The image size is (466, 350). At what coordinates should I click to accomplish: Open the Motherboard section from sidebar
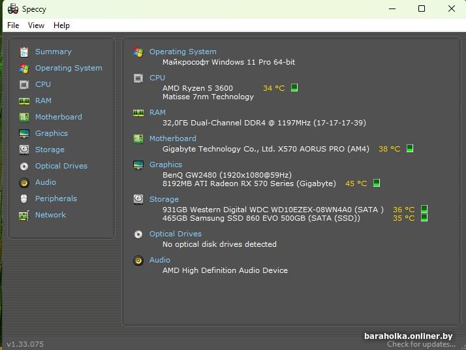[x=59, y=117]
